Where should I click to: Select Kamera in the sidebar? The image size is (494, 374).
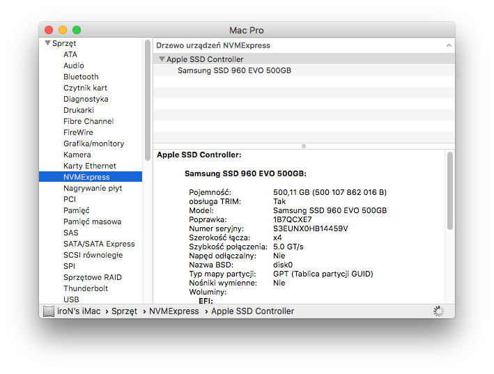coord(77,155)
